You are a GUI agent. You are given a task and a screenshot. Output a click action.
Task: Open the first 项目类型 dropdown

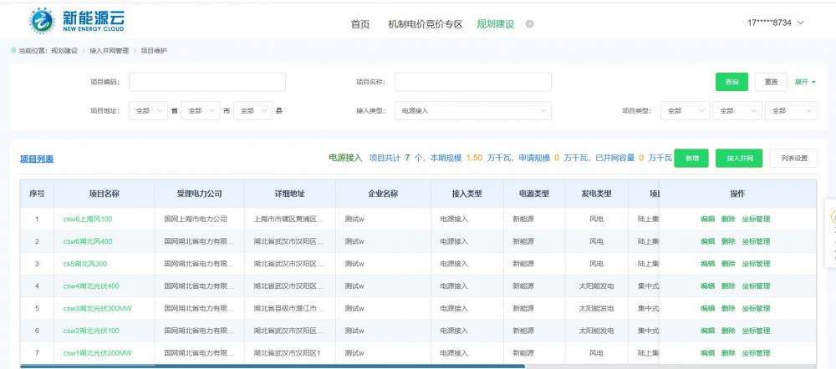point(683,110)
